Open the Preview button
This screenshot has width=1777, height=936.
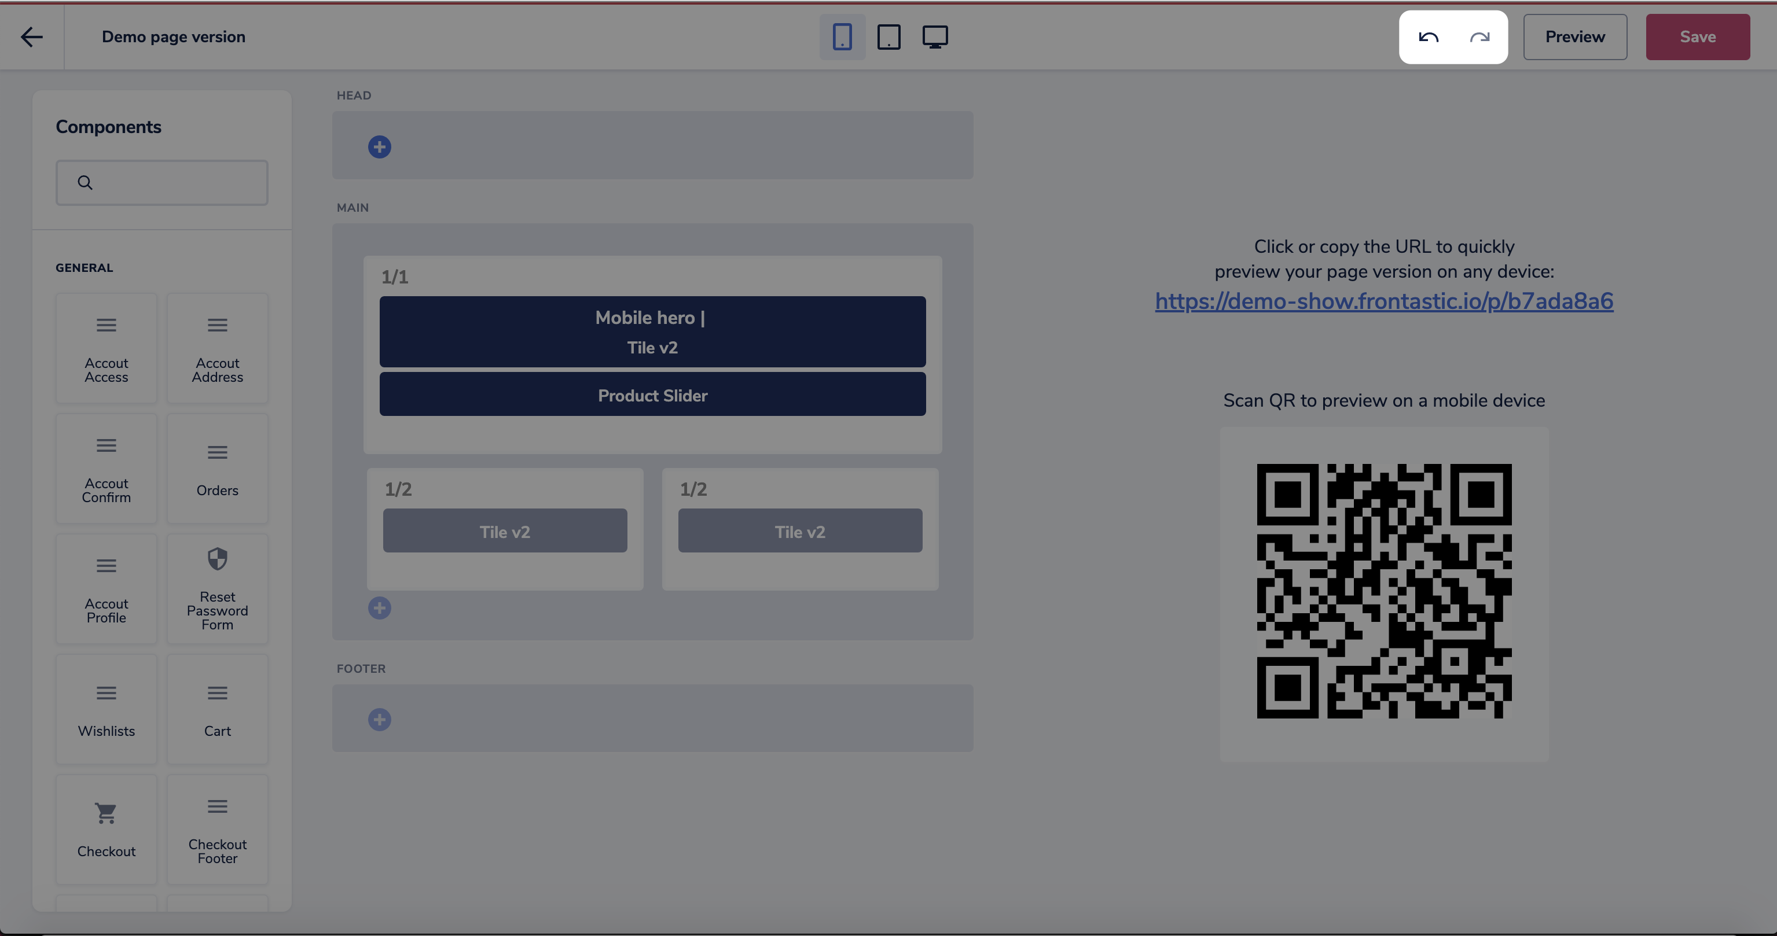pyautogui.click(x=1575, y=36)
